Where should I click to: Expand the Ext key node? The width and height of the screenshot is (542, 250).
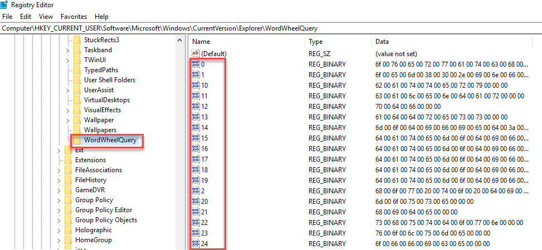58,150
